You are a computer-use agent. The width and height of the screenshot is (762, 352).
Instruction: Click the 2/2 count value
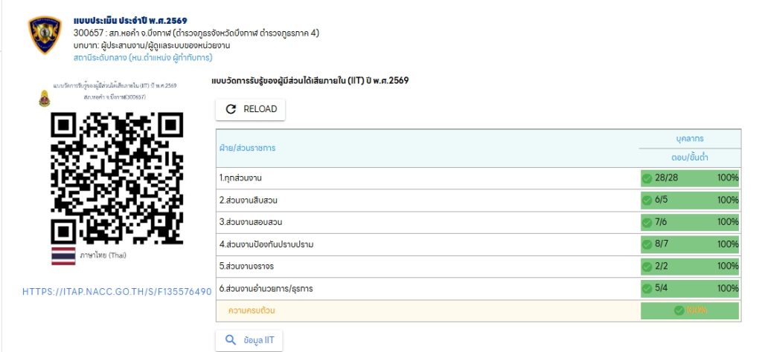coord(662,266)
